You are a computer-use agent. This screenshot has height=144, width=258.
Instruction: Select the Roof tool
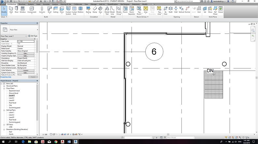tap(50, 10)
